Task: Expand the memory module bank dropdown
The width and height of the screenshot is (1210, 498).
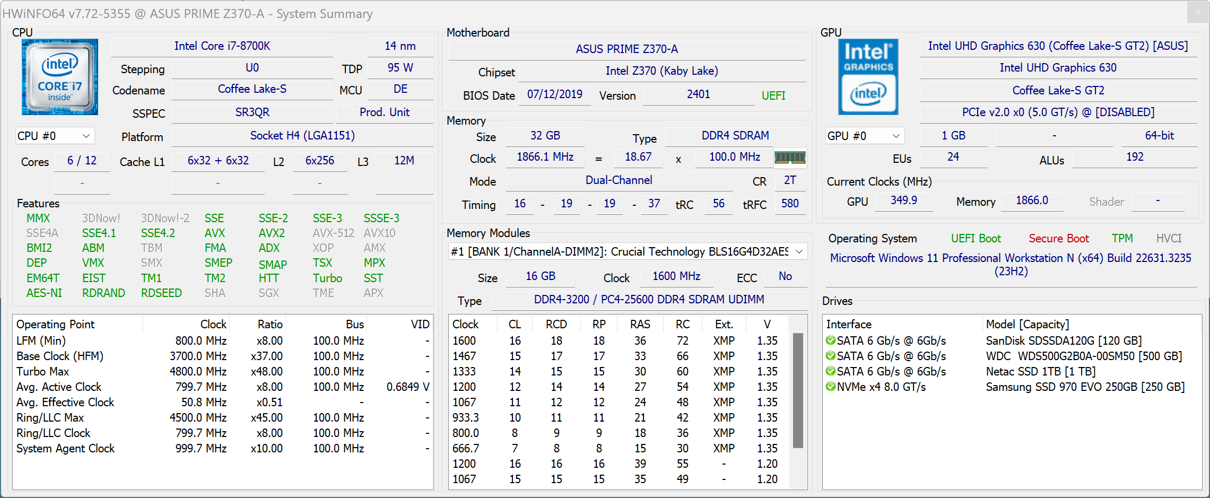Action: tap(799, 252)
